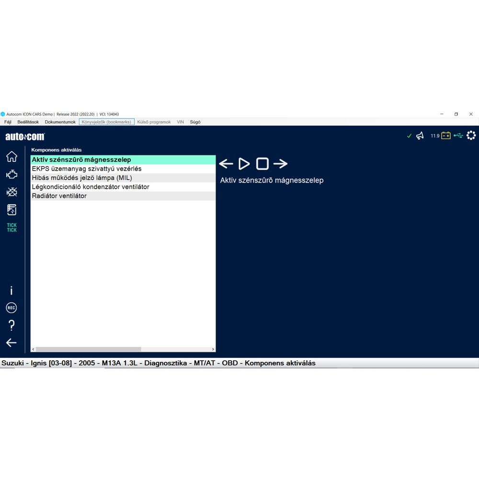Open the Dokumentumok menu
This screenshot has height=479, width=479.
[x=60, y=122]
